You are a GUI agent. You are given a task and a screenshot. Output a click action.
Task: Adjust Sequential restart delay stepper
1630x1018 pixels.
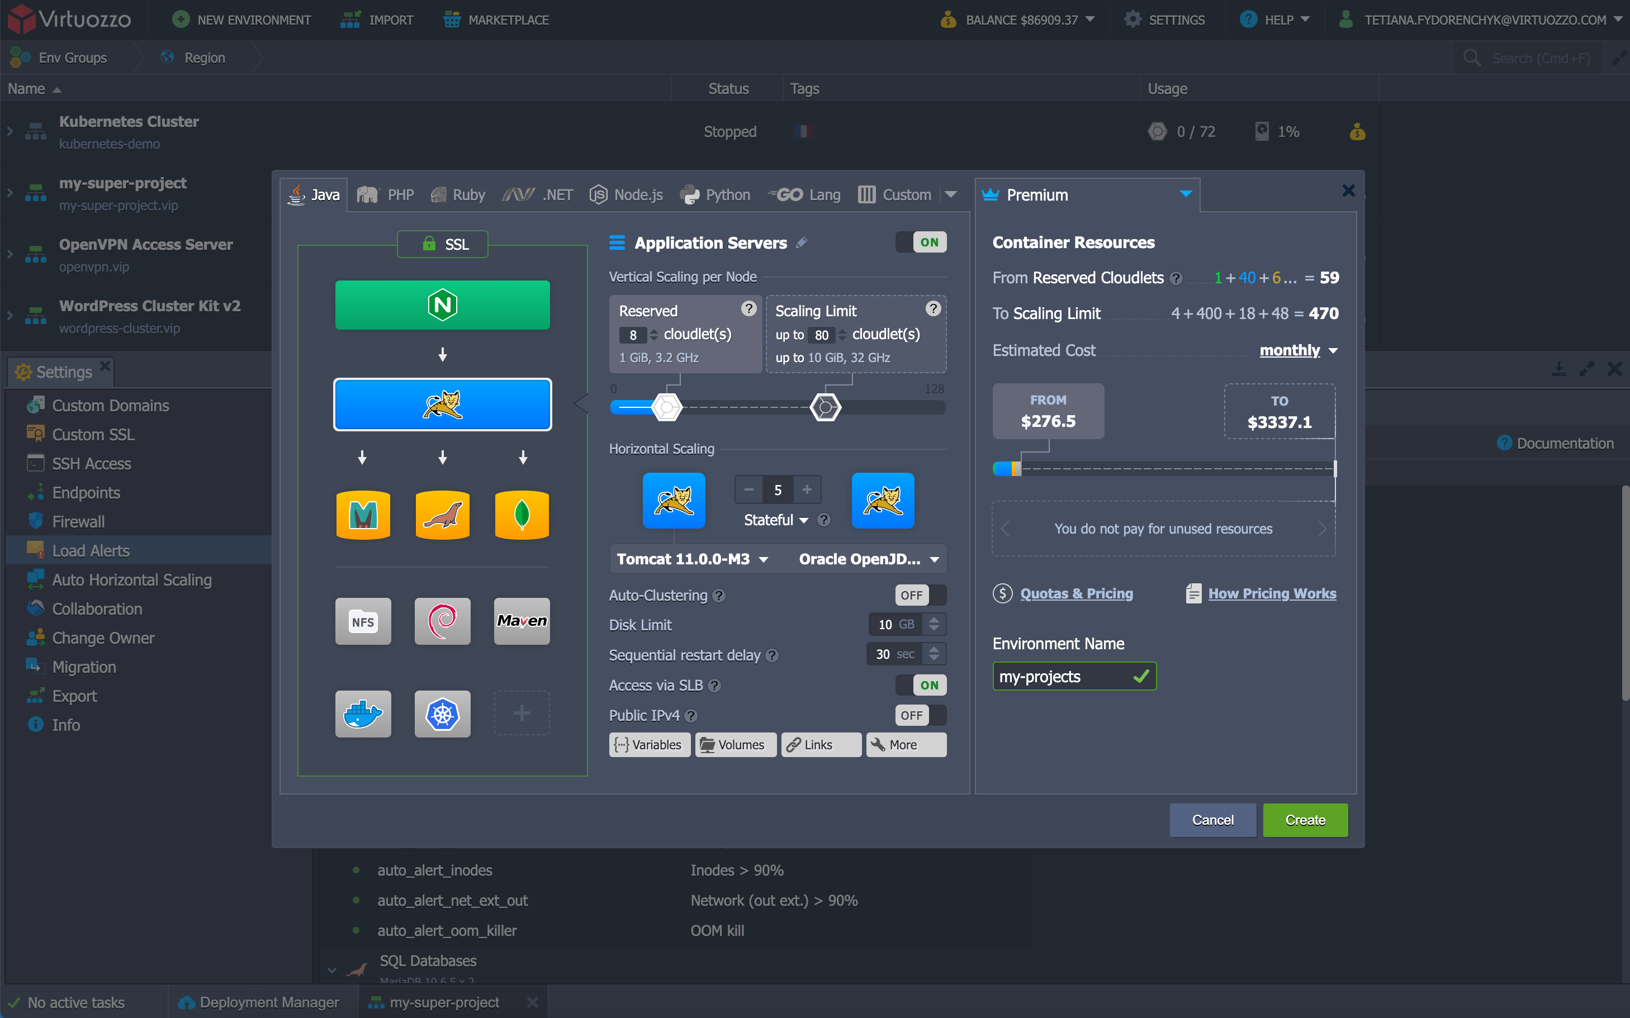(x=934, y=654)
